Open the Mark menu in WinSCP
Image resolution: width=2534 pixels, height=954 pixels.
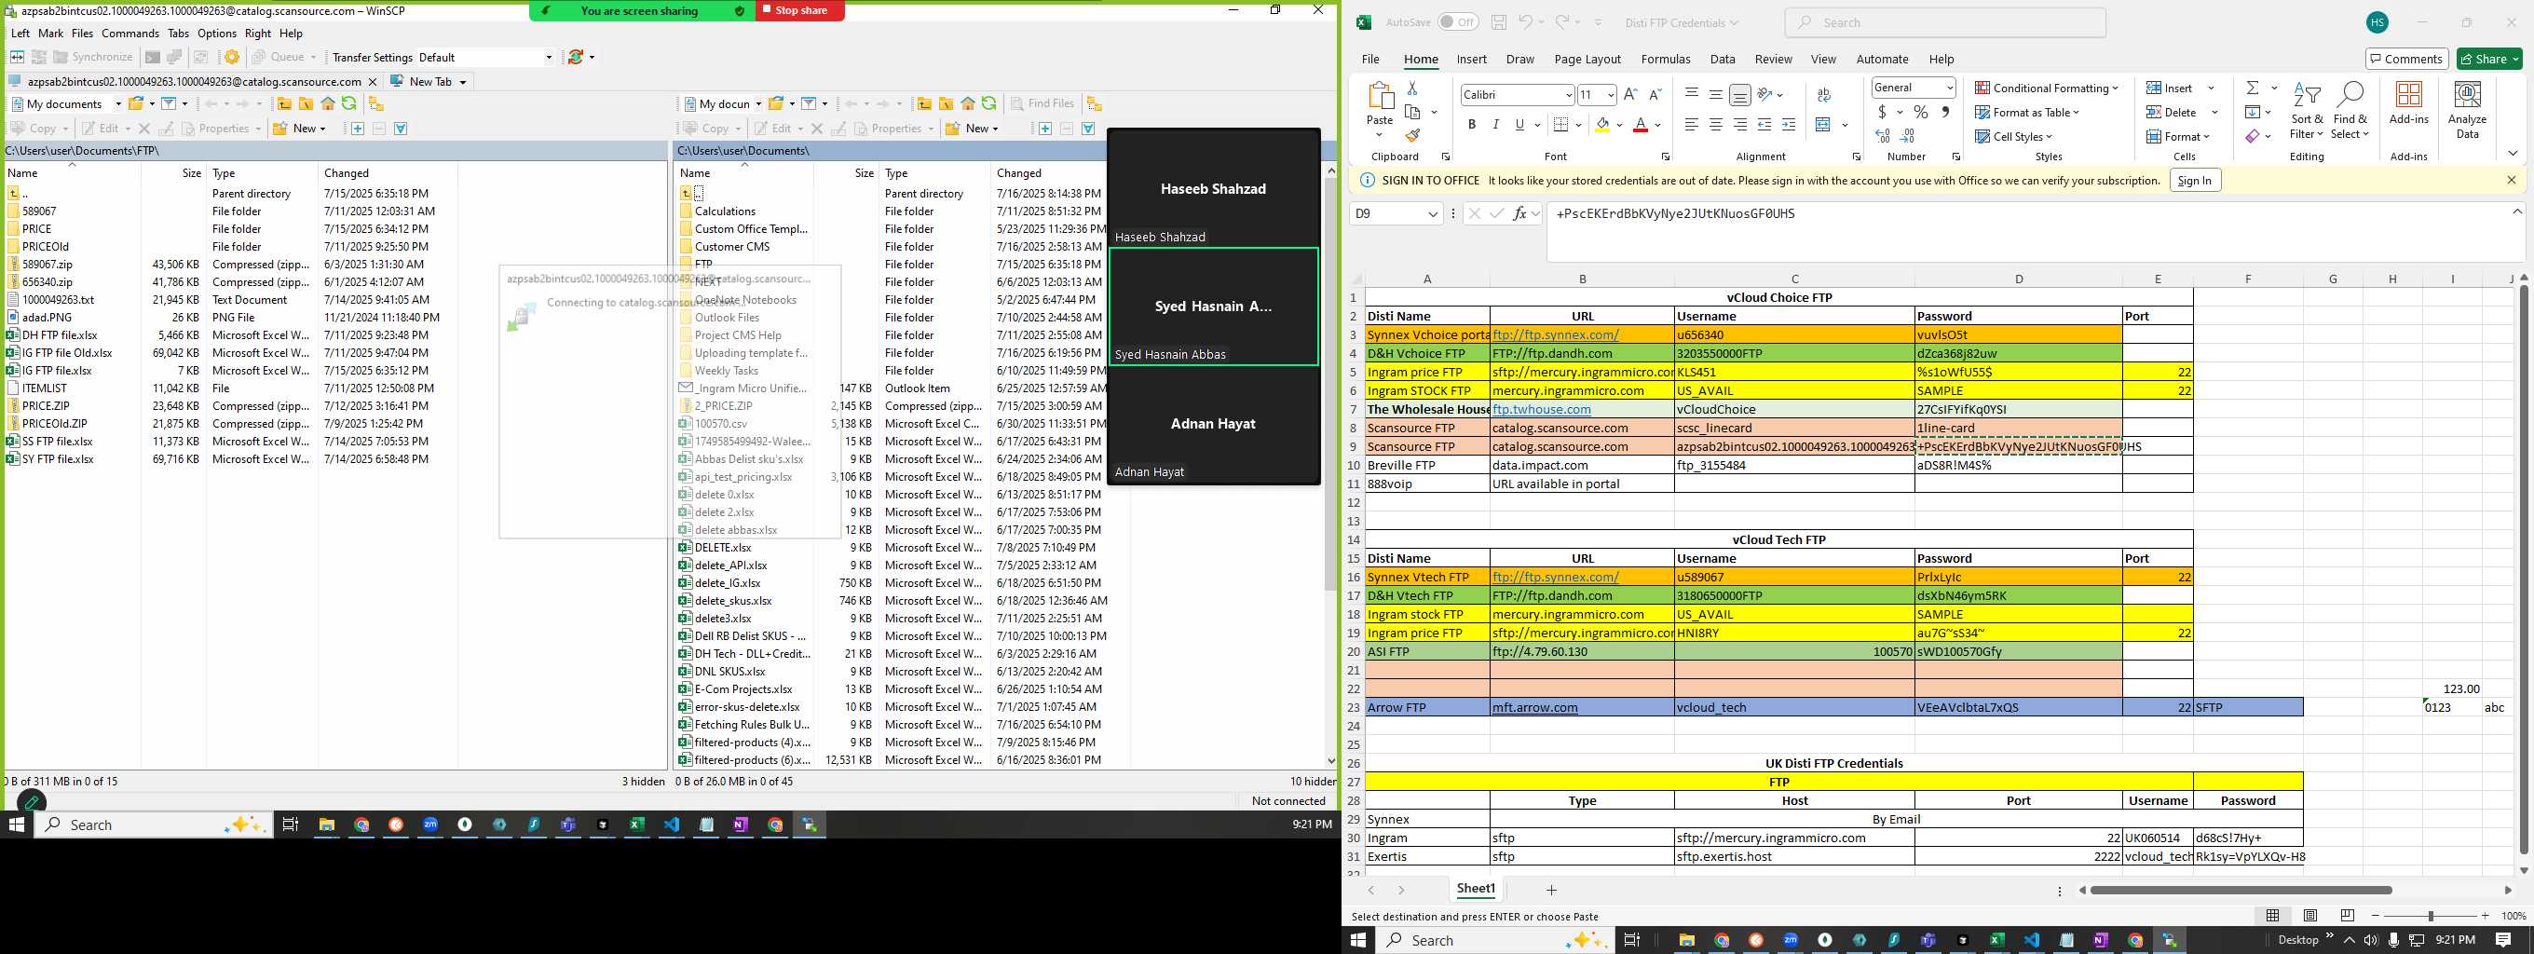pos(50,34)
